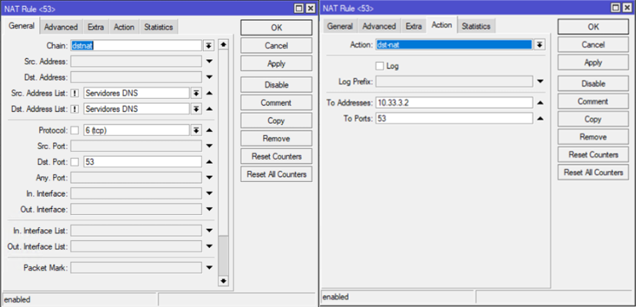Collapse the To Ports field using up arrow
636x307 pixels.
[x=540, y=118]
